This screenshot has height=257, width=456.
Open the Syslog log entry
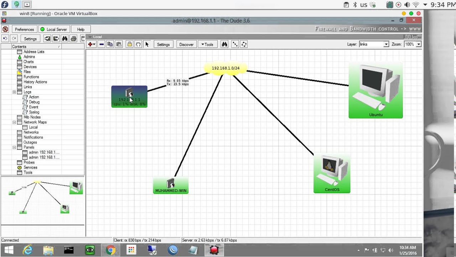click(x=34, y=112)
